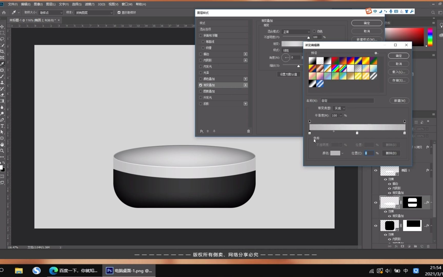Open the search icon at top right

pos(433,12)
